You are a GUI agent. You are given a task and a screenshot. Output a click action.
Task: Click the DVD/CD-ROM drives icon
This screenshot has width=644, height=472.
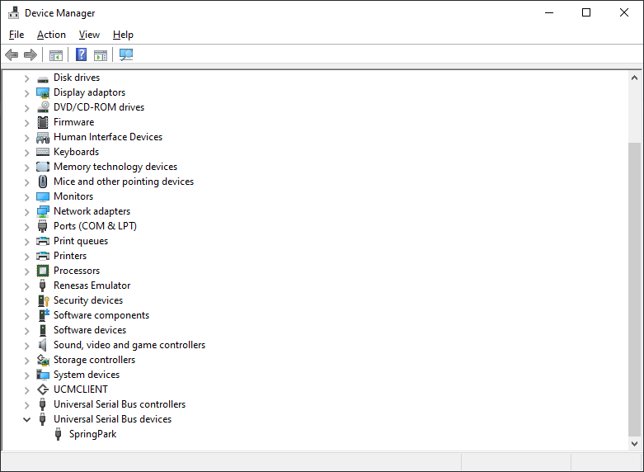[x=43, y=107]
